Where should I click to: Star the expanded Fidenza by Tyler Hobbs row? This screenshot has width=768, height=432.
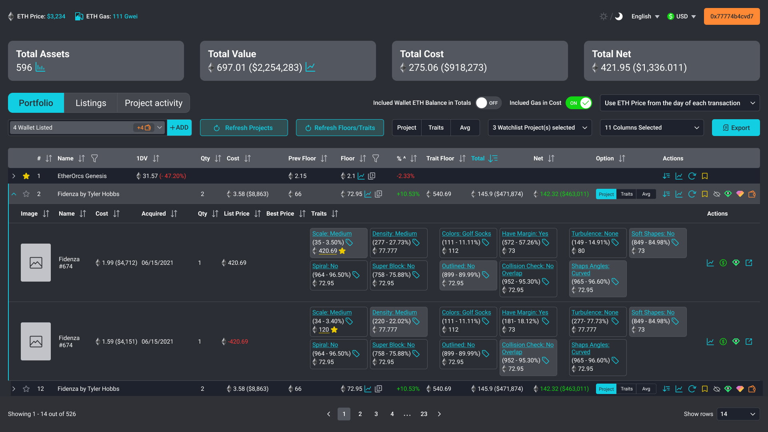click(26, 194)
